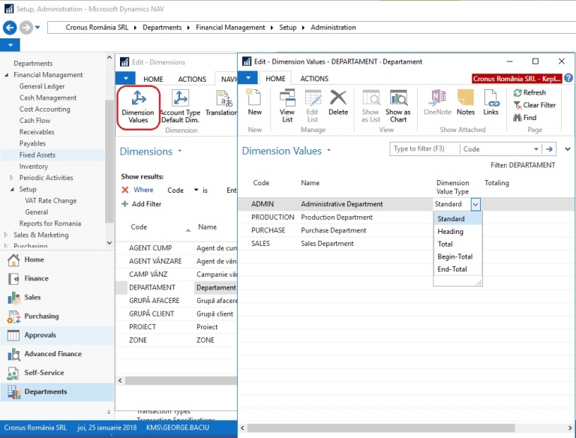Click the Show as Chart icon
Viewport: 576px width, 438px height.
click(x=398, y=103)
